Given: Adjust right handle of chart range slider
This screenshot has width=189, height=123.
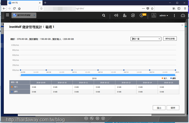Looking at the screenshot, I should click(x=176, y=75).
